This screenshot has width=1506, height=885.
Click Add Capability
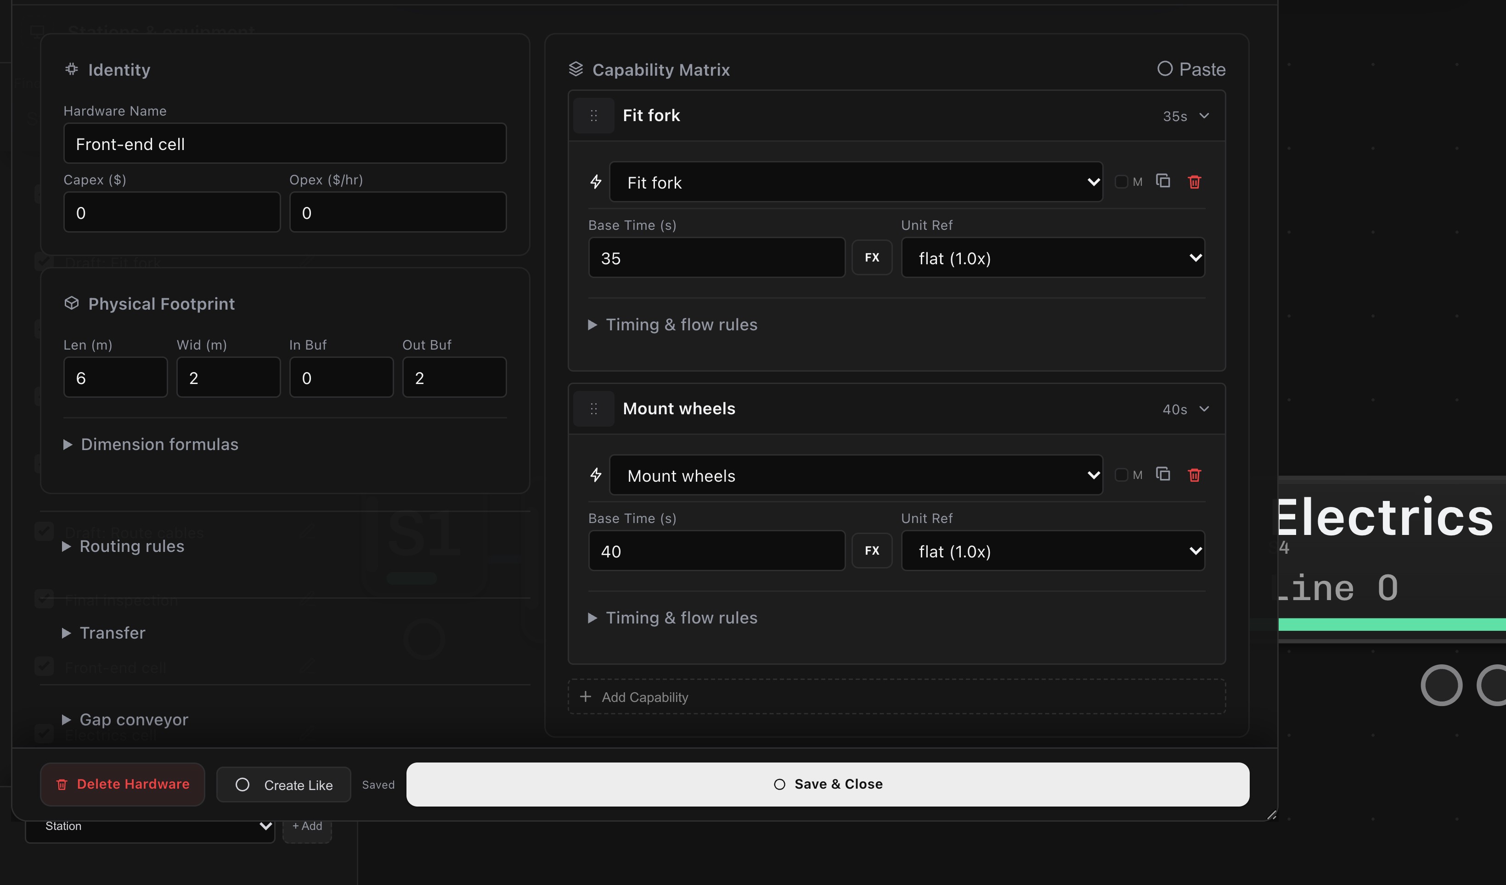(x=897, y=697)
